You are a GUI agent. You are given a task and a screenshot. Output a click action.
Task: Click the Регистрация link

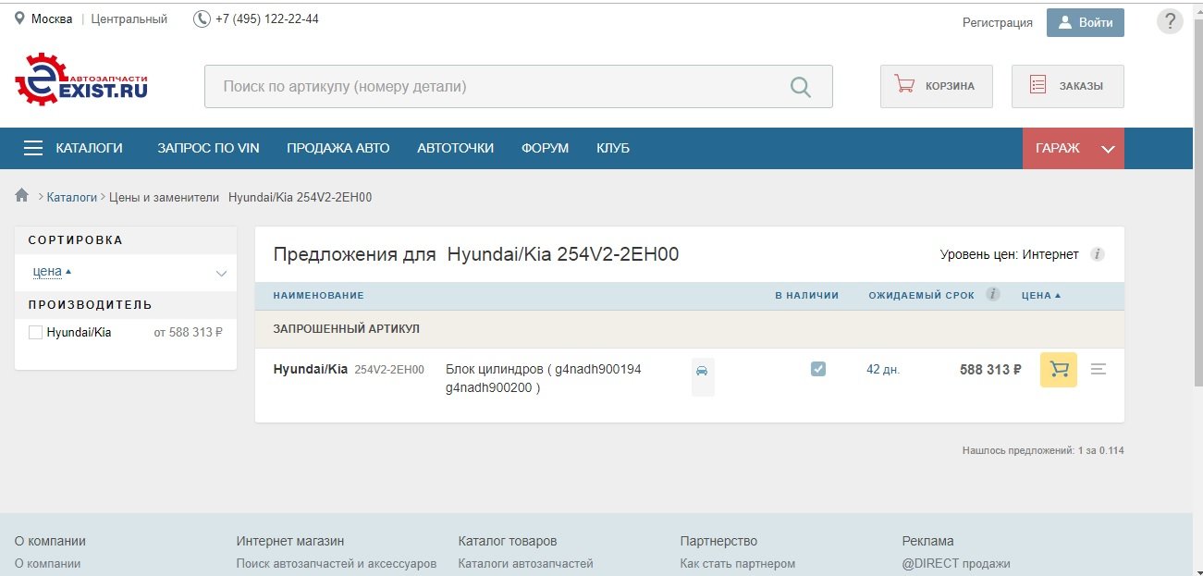point(997,23)
